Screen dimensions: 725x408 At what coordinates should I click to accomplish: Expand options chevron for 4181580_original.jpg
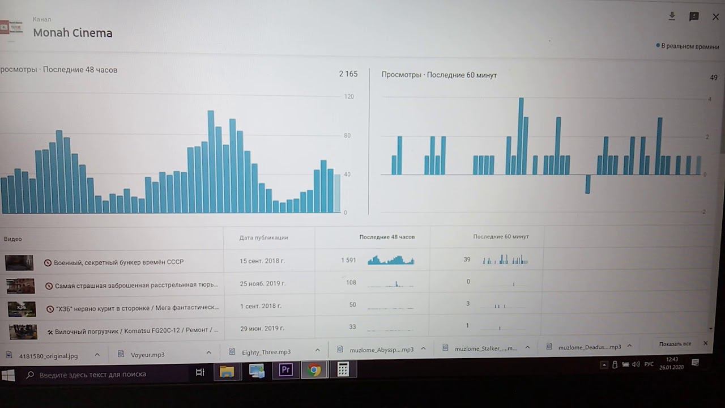tap(97, 355)
